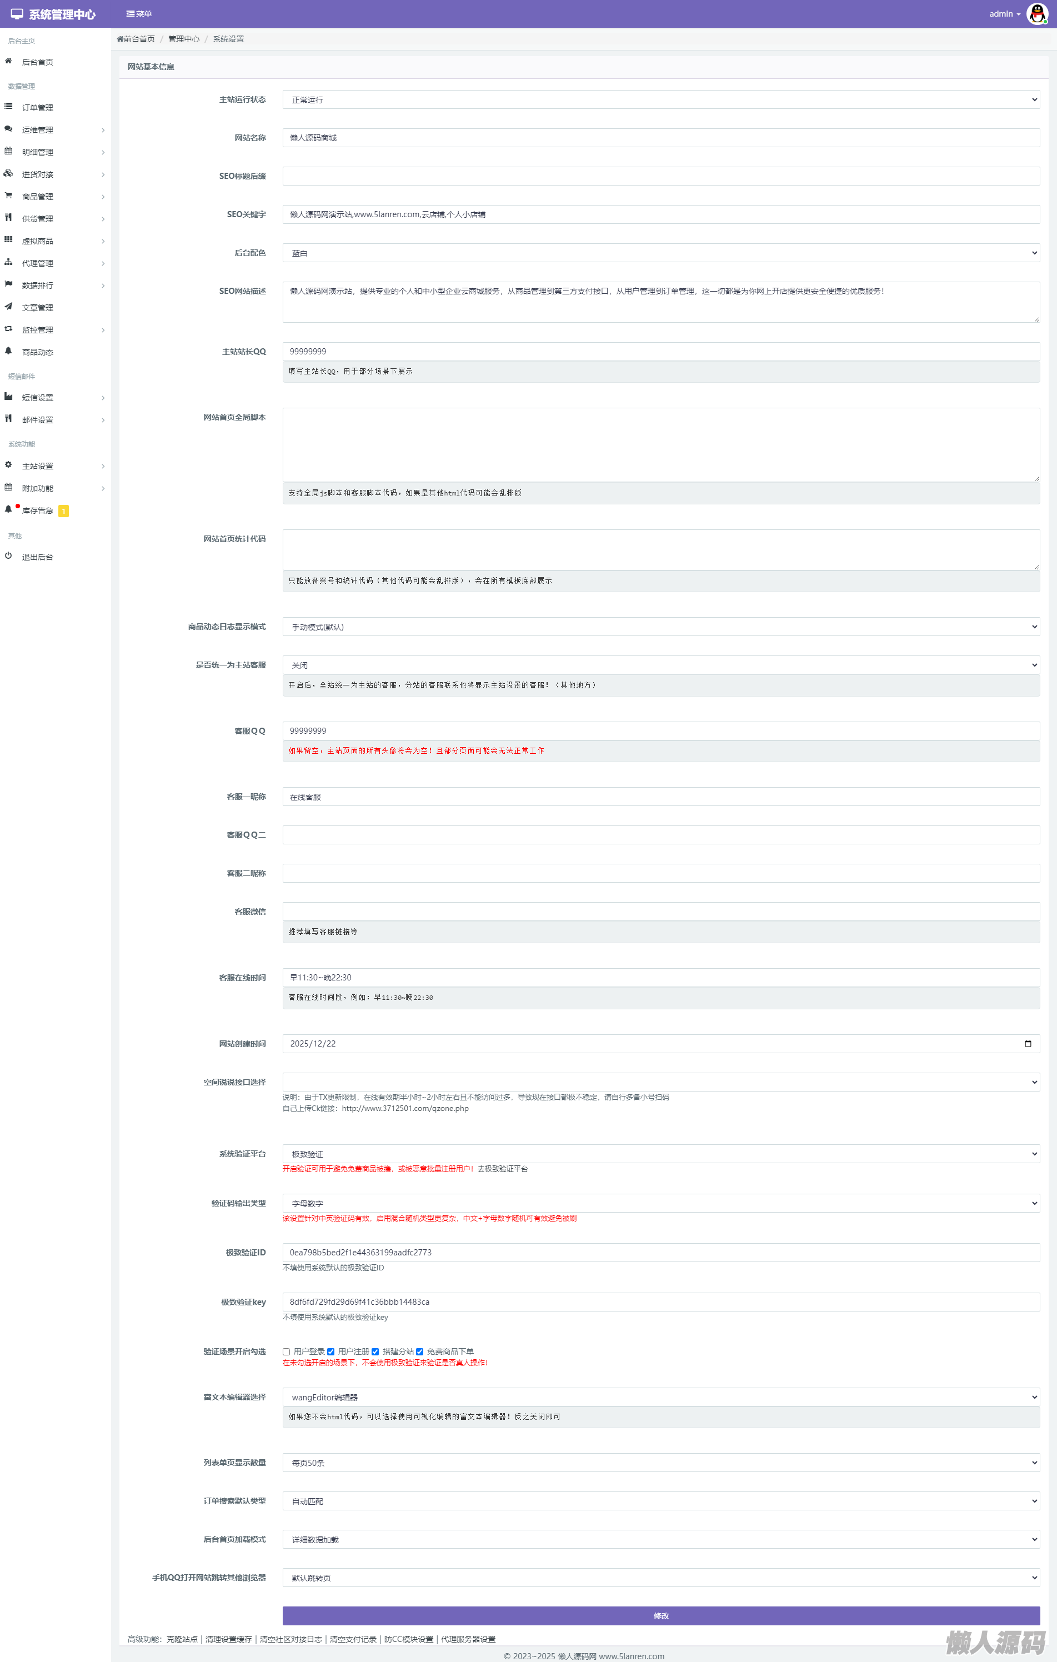This screenshot has width=1057, height=1662.
Task: Click the monitor icon beside 系统管理中心
Action: 17,14
